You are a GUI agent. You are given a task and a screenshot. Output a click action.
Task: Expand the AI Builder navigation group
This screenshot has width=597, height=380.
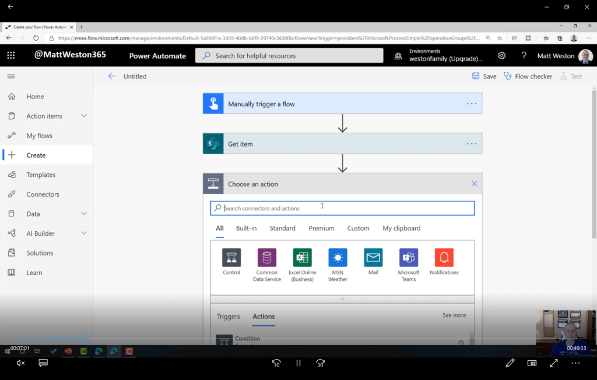(84, 233)
